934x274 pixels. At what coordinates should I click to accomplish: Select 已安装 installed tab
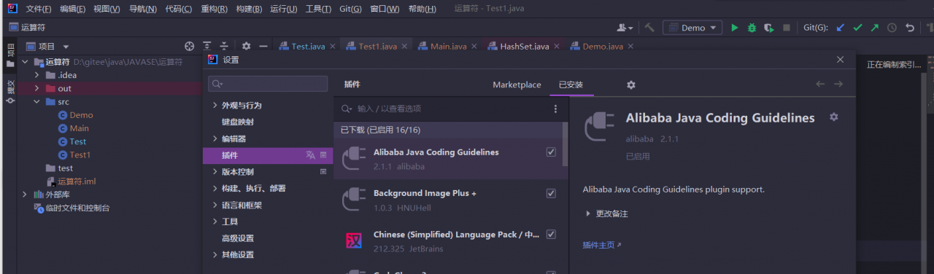571,85
